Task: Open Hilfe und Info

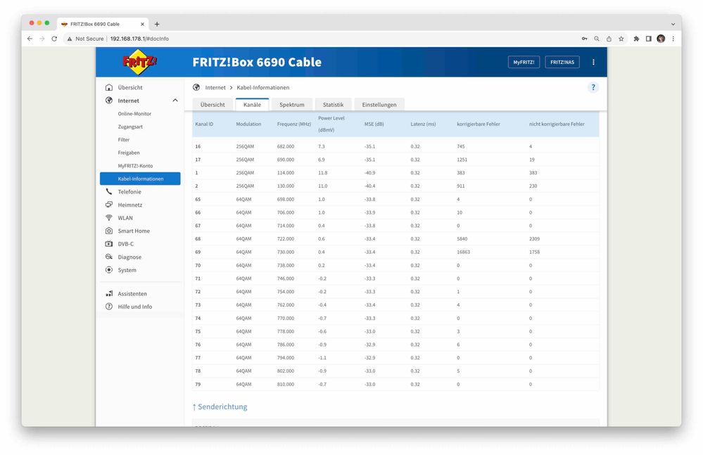Action: (x=135, y=307)
